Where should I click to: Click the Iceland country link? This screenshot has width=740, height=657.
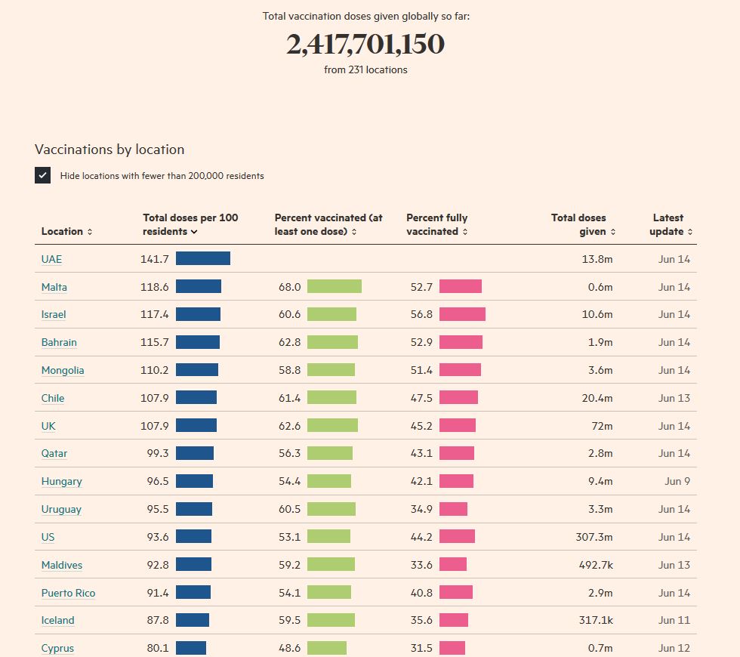tap(57, 620)
